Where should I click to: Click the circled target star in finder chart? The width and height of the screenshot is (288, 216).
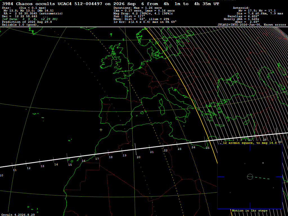tap(250, 177)
